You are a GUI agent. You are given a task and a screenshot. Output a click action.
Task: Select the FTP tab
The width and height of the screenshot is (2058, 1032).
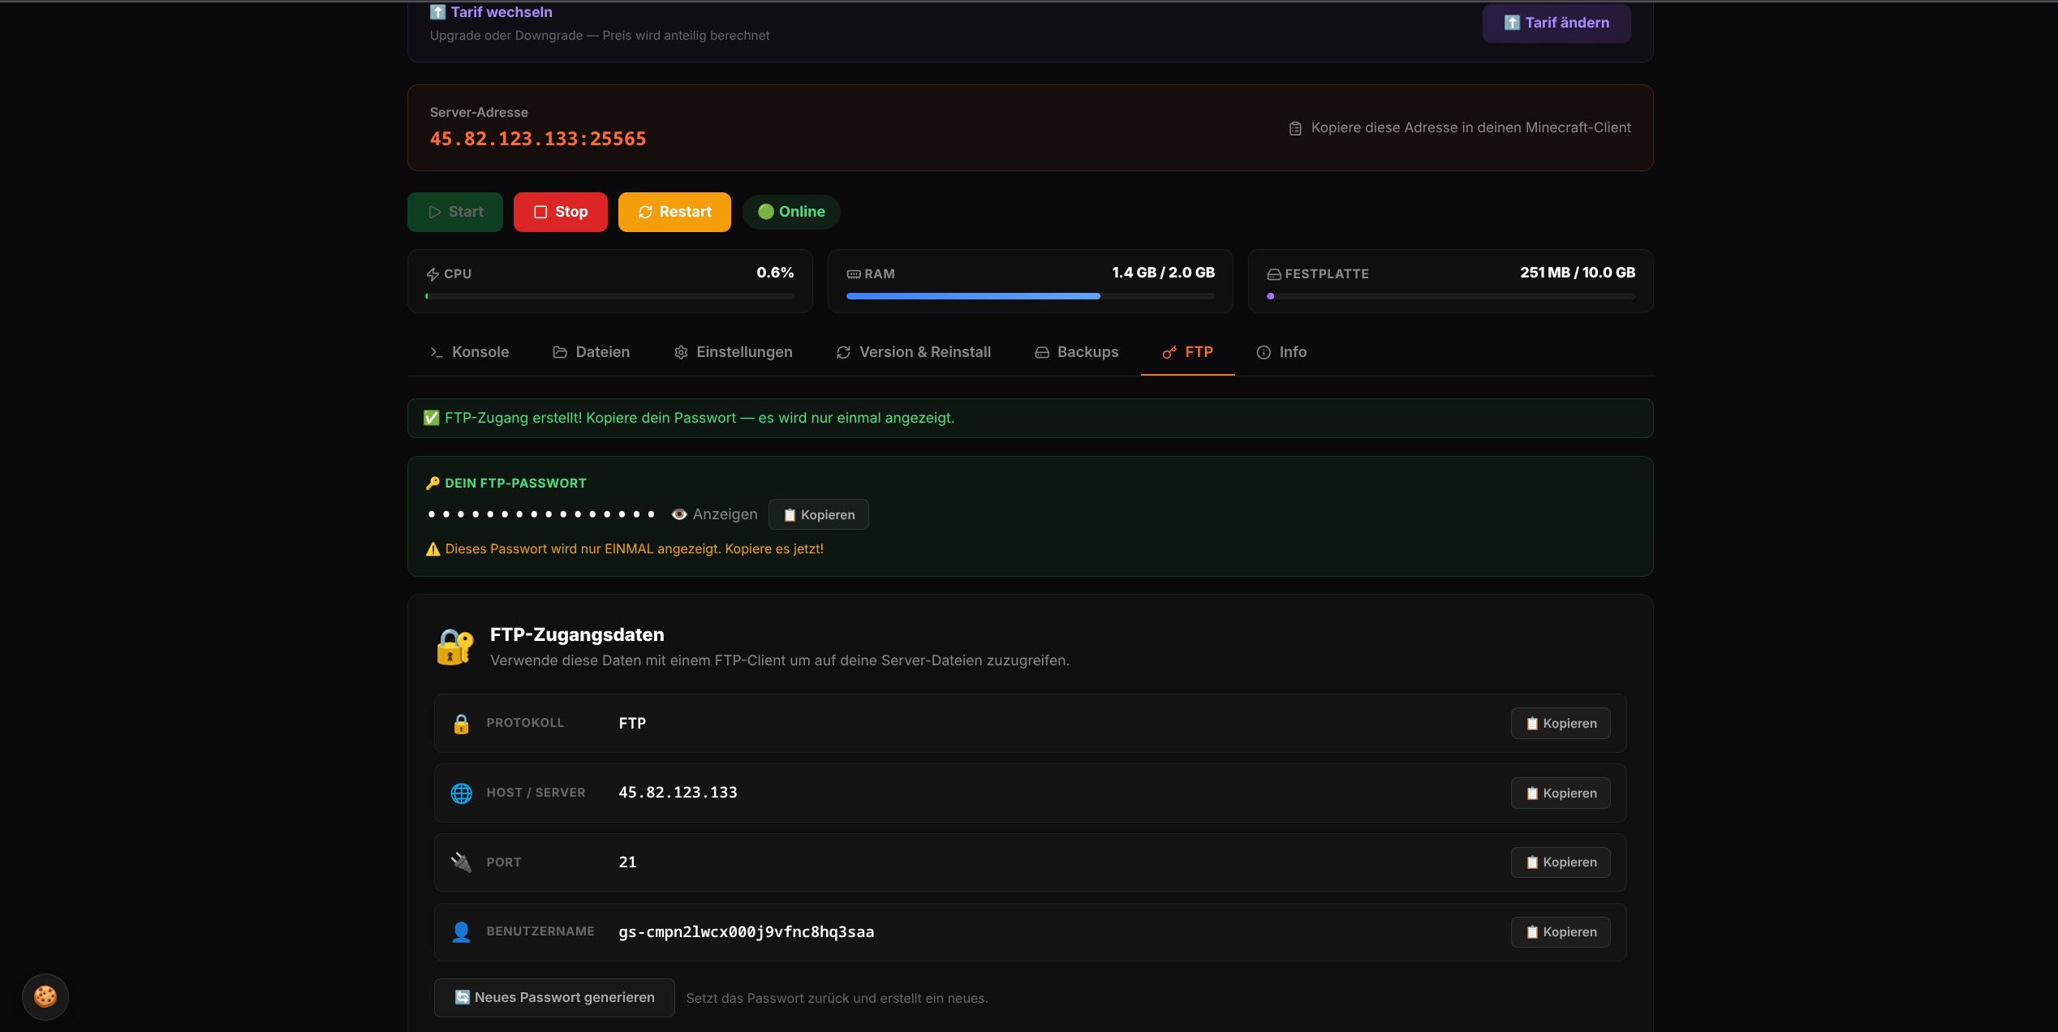click(x=1188, y=352)
